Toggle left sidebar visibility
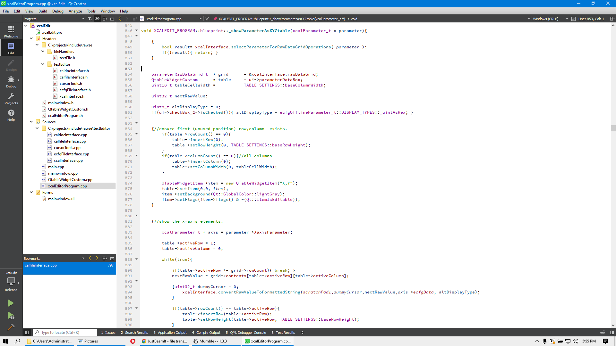 click(x=27, y=333)
